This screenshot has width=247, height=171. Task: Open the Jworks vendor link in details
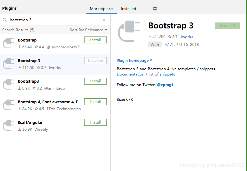pyautogui.click(x=187, y=37)
